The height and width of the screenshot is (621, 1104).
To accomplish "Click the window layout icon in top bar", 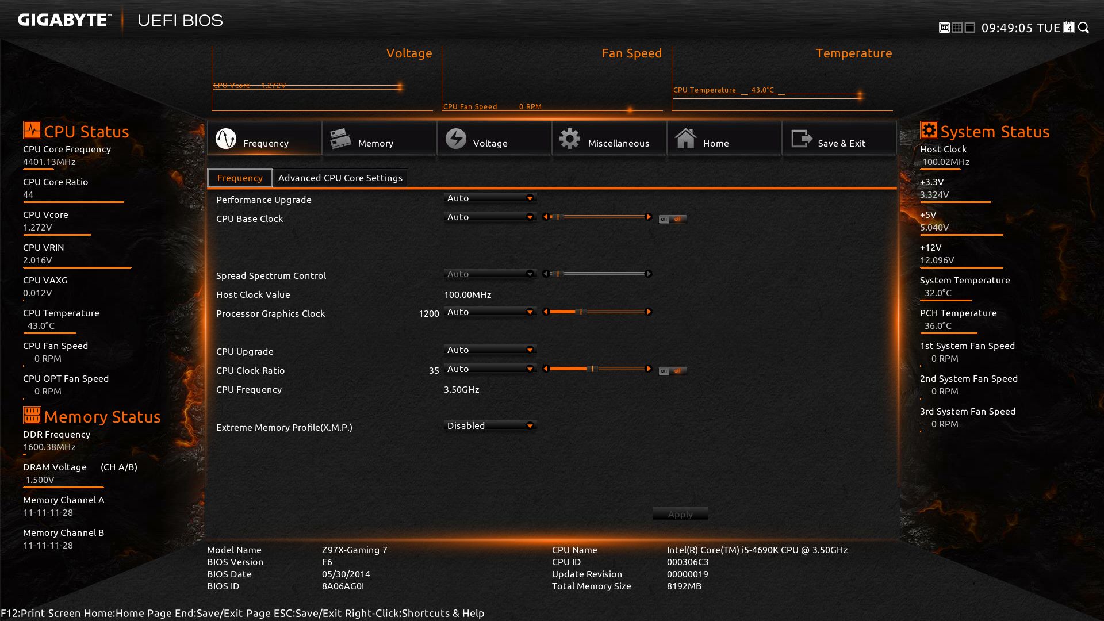I will [970, 28].
